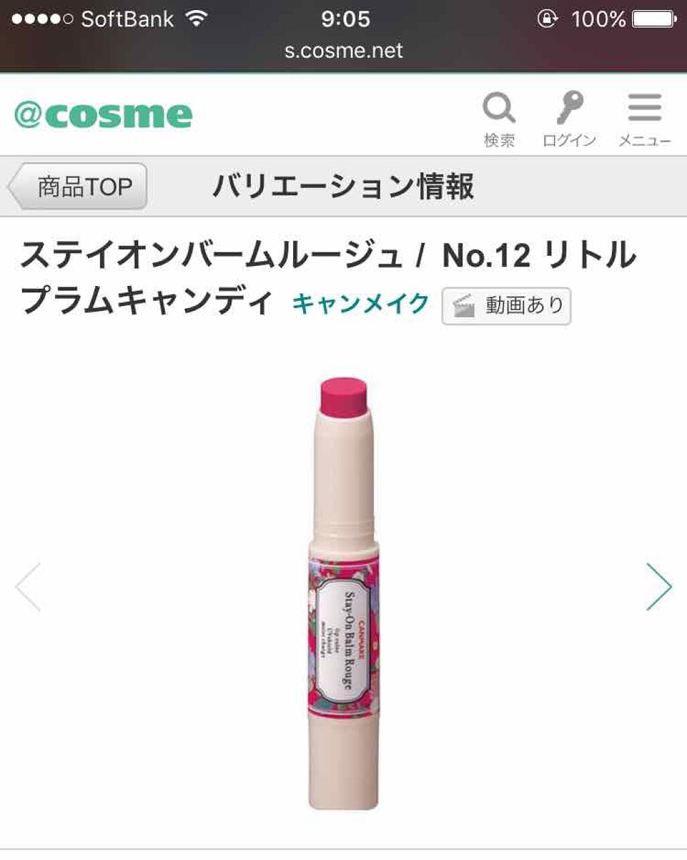Tap the battery indicator icon
Screen dimensions: 687x860
[655, 19]
